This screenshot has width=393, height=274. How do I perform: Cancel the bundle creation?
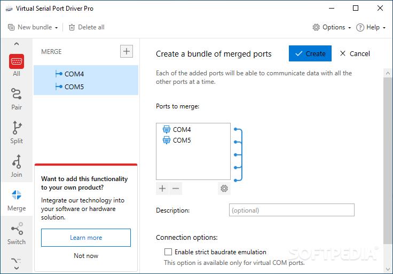[x=355, y=53]
